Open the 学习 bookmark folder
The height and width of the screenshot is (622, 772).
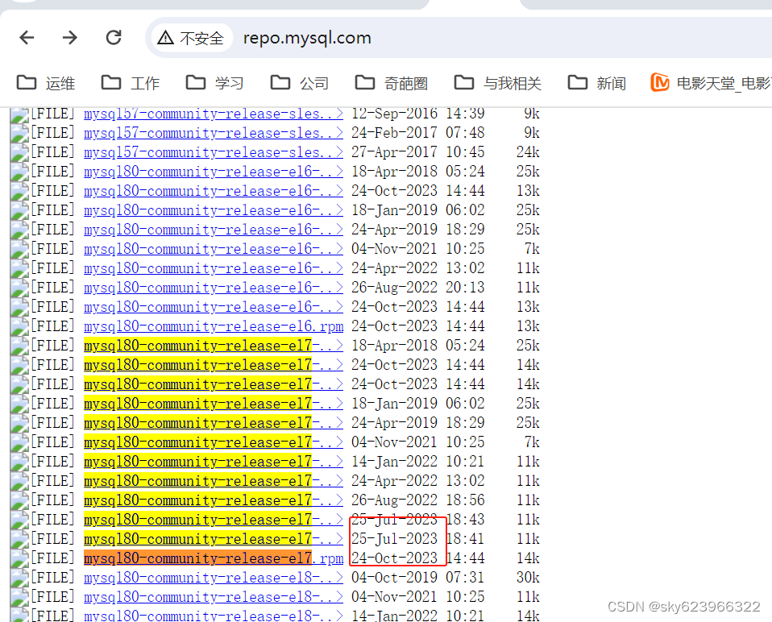click(215, 83)
